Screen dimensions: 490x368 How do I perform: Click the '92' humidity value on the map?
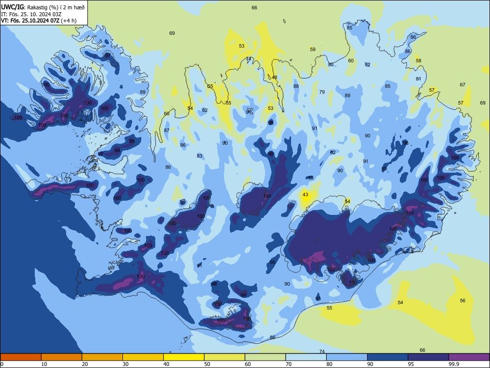point(333,153)
